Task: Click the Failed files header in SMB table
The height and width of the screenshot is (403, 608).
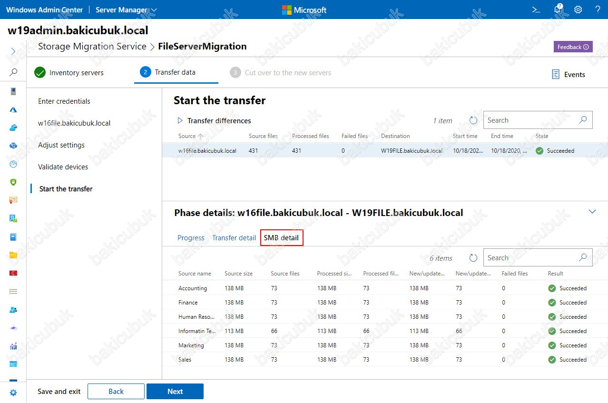Action: click(x=515, y=273)
